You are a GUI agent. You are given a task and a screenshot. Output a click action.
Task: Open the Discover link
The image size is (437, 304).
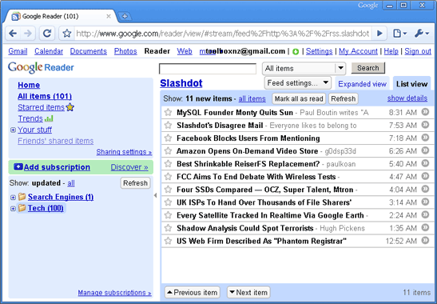129,167
